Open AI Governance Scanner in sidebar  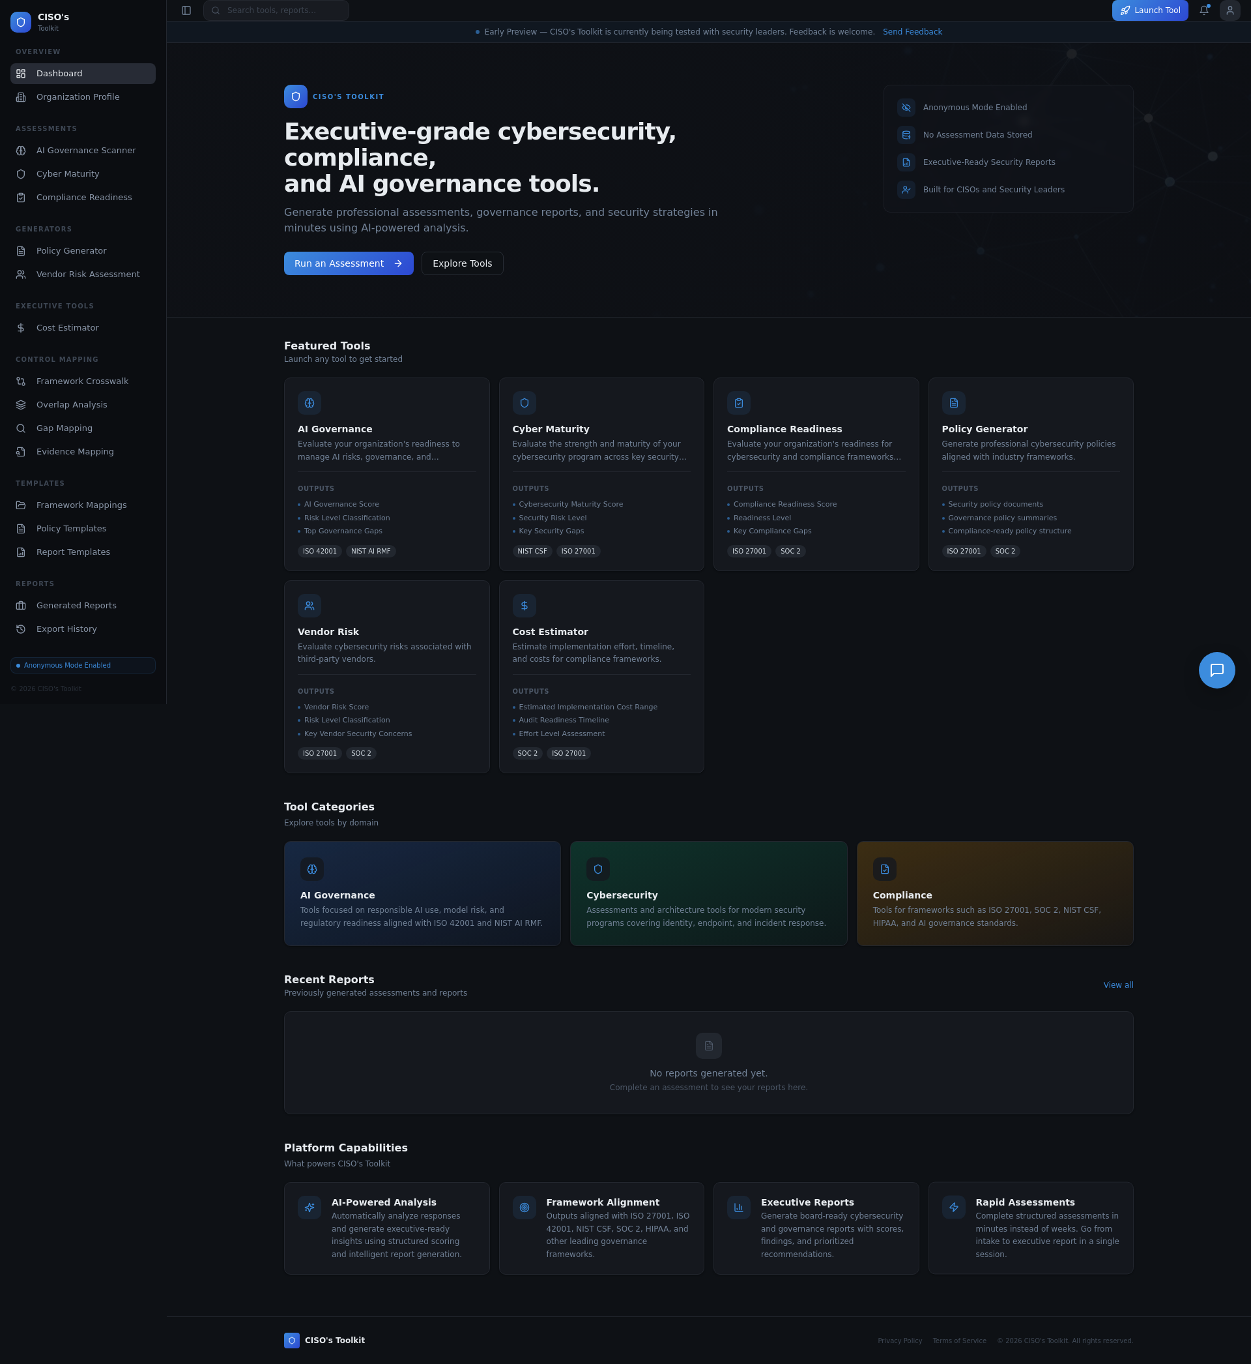[83, 151]
